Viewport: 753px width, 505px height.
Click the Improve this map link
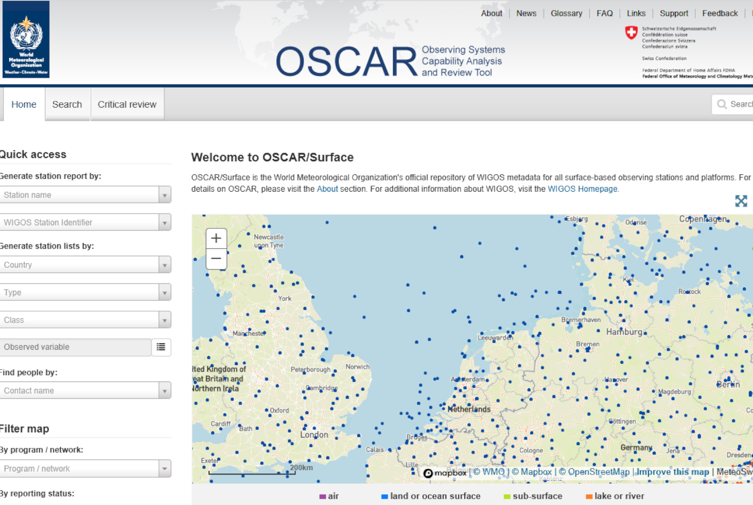(x=673, y=472)
